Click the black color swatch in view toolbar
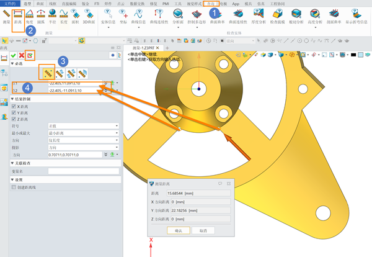This screenshot has width=372, height=257. (353, 55)
